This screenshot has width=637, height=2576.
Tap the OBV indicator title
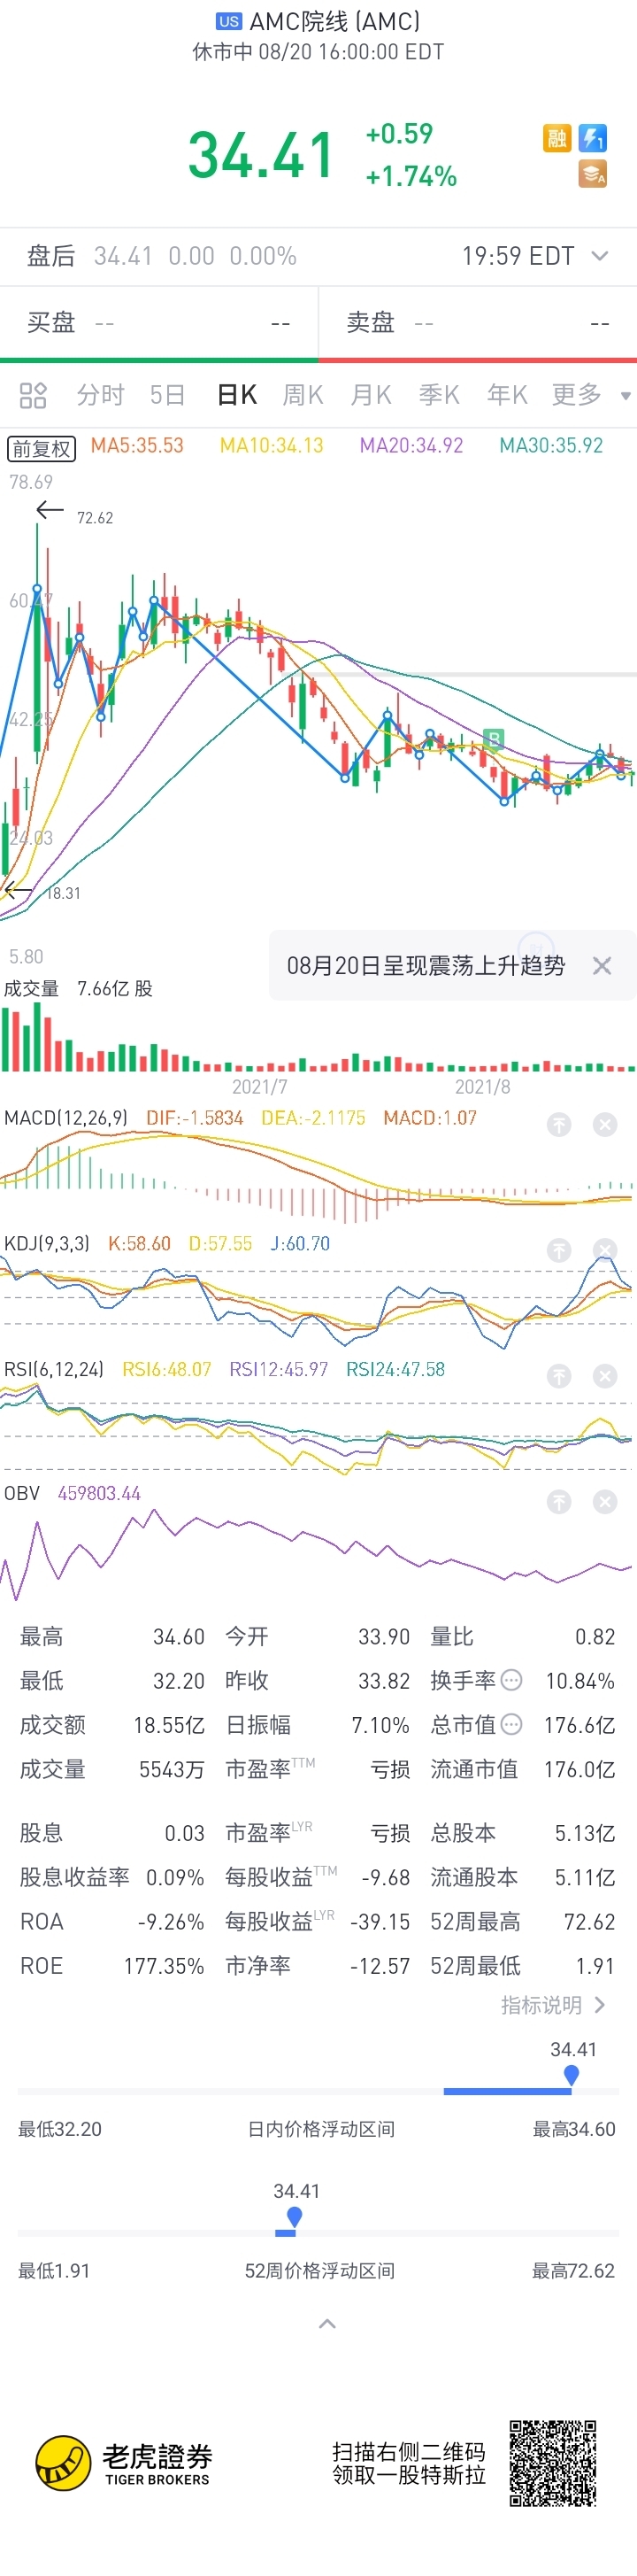click(x=22, y=1493)
